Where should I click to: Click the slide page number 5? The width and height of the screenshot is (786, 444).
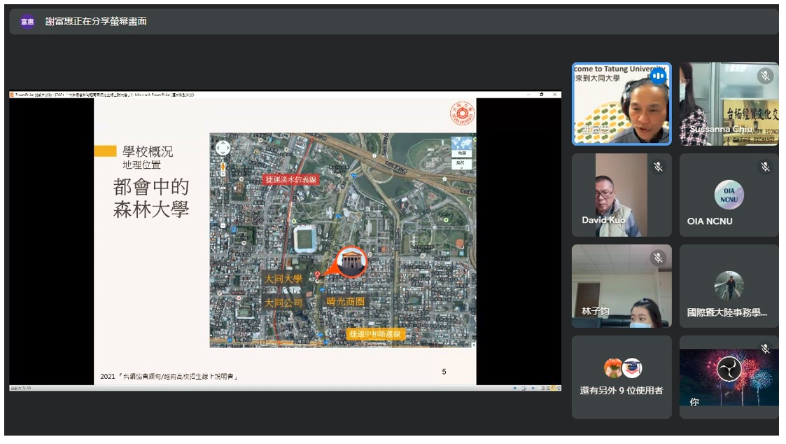pyautogui.click(x=444, y=372)
